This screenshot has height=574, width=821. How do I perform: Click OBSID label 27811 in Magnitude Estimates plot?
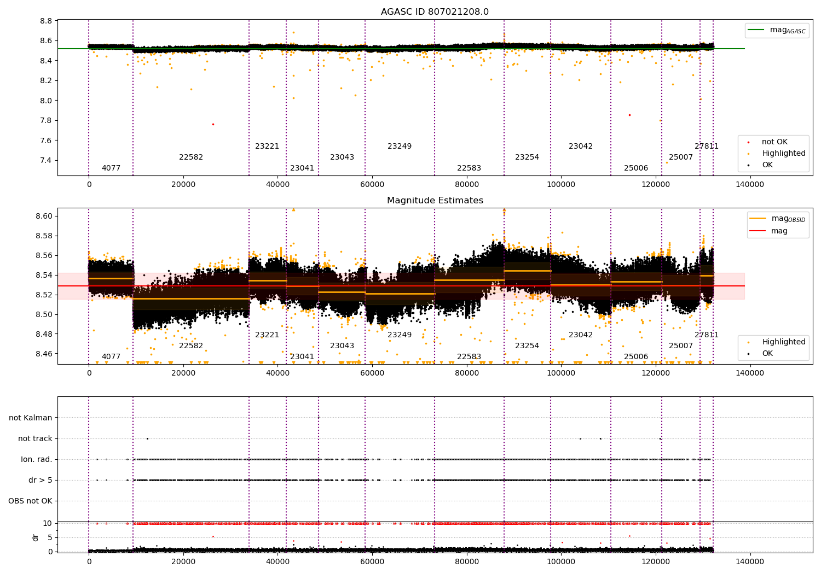[x=707, y=335]
